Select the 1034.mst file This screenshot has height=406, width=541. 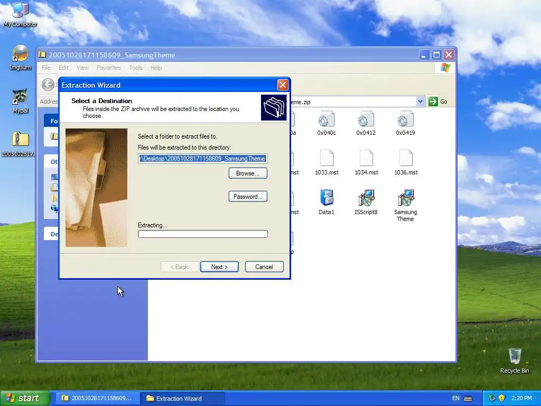click(366, 163)
